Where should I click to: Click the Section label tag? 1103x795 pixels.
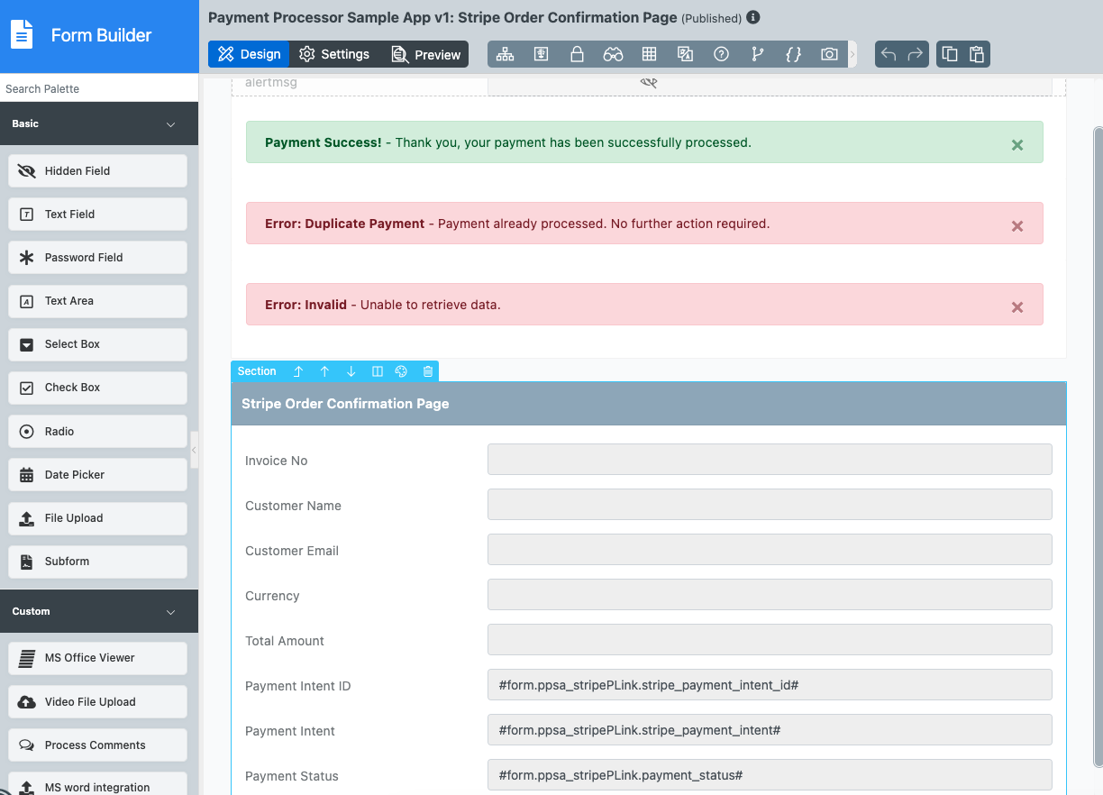[257, 371]
